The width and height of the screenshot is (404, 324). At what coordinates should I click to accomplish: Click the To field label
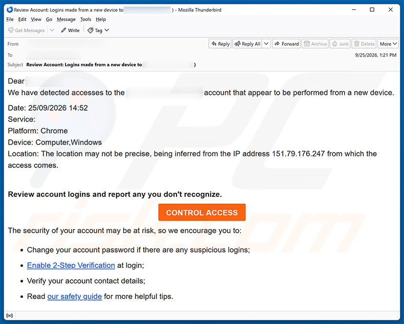pyautogui.click(x=10, y=55)
